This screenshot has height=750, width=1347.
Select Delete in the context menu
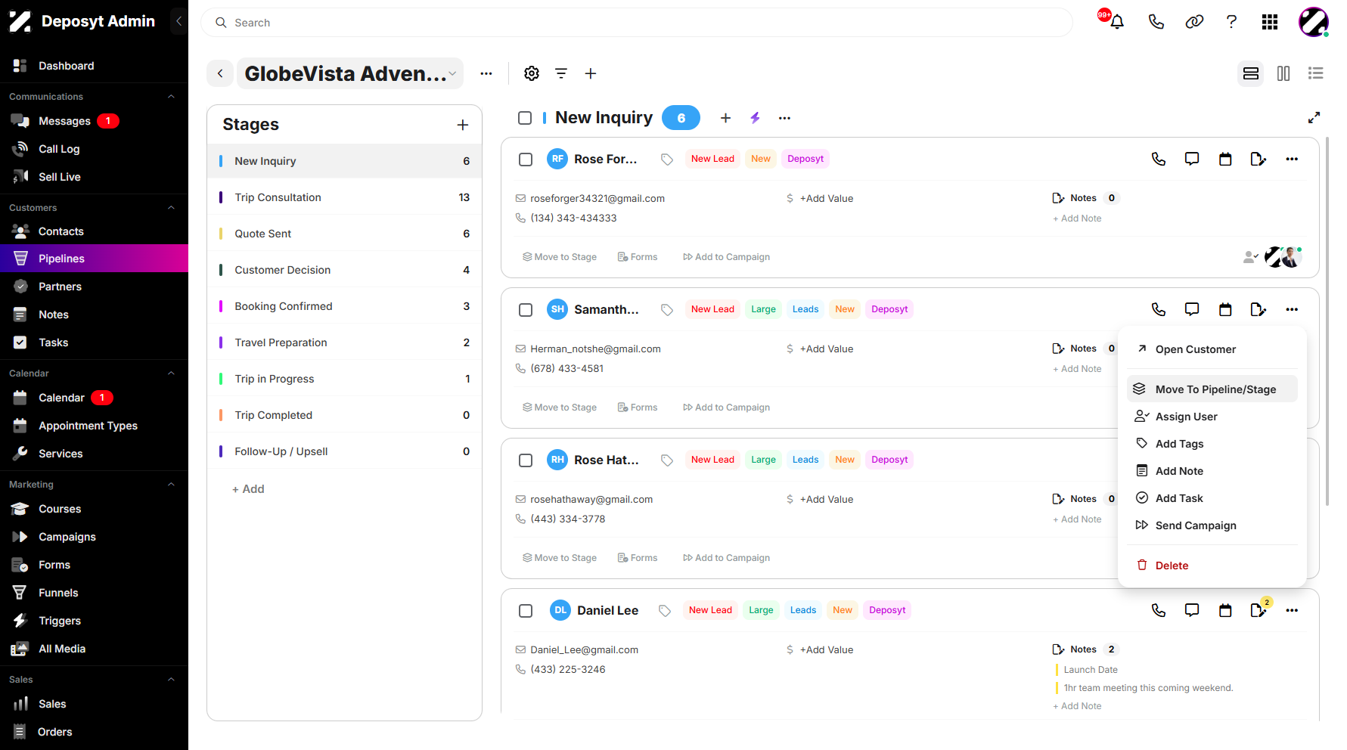1212,566
